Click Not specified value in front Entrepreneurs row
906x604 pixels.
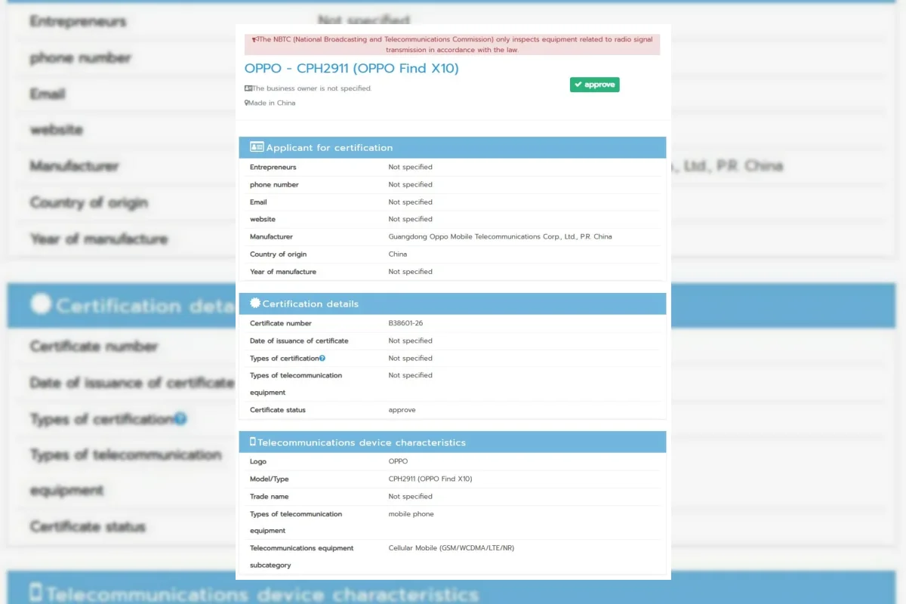[411, 167]
